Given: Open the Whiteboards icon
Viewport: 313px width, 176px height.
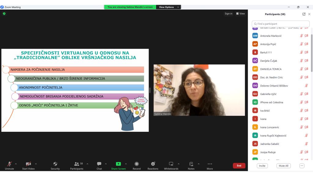Looking at the screenshot, I should tap(171, 164).
